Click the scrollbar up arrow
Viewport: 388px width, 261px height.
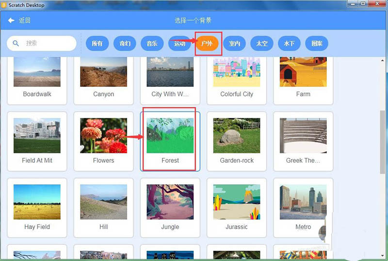[x=382, y=60]
